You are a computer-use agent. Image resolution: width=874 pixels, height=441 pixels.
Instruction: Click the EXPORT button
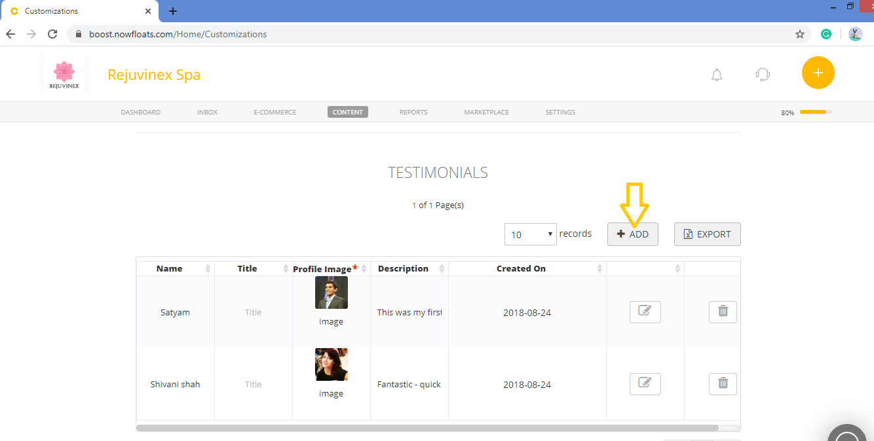pyautogui.click(x=708, y=234)
